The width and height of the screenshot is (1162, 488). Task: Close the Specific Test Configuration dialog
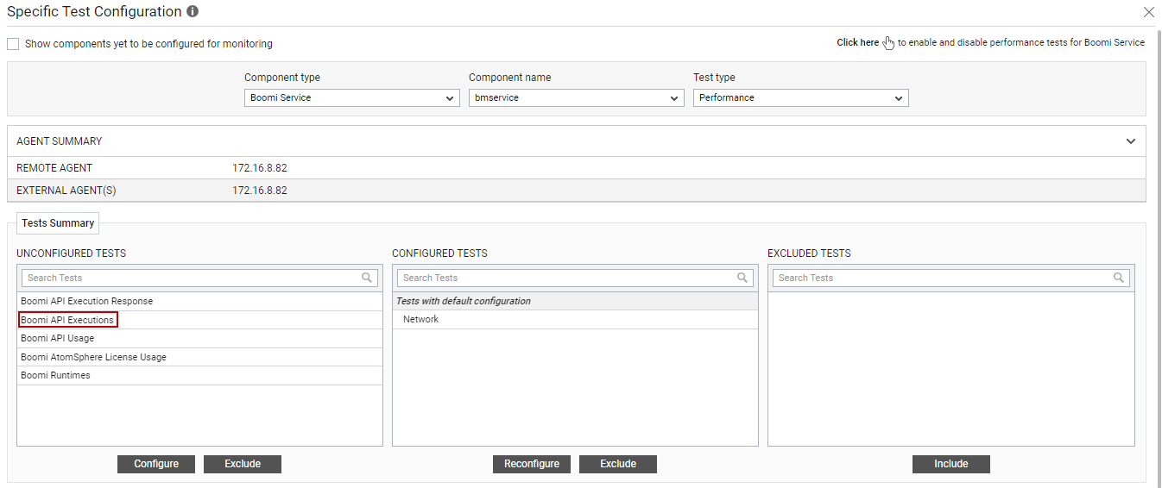(x=1148, y=12)
